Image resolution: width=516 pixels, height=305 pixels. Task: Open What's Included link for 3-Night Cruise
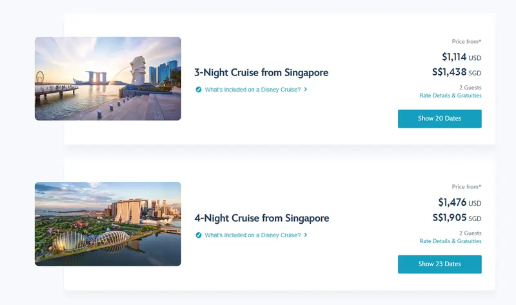[x=253, y=90]
